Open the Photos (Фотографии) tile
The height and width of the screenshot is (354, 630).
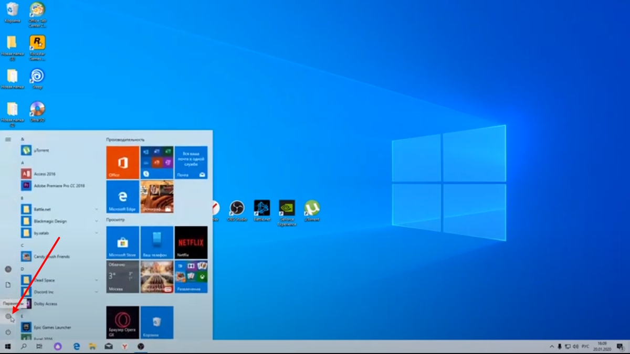click(x=157, y=197)
